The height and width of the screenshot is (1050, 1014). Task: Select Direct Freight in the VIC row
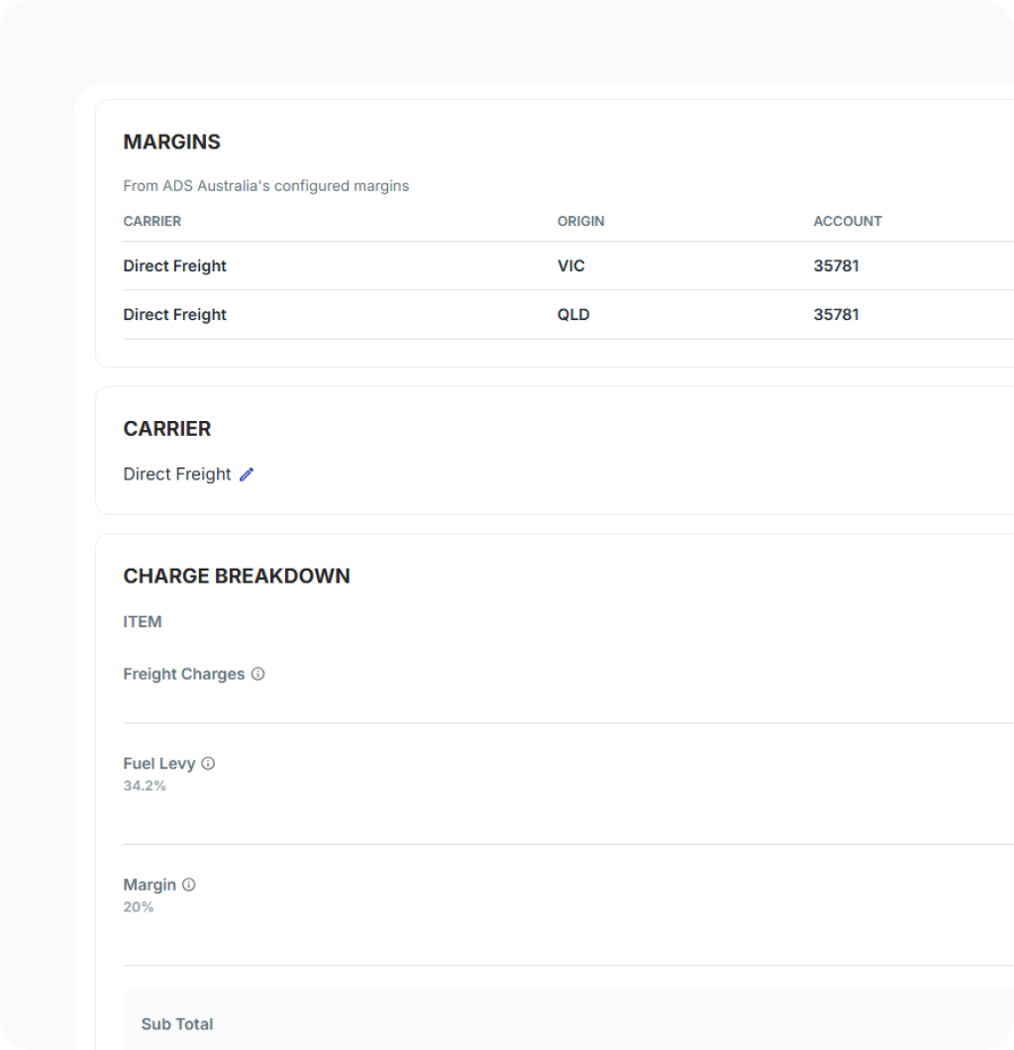[174, 265]
